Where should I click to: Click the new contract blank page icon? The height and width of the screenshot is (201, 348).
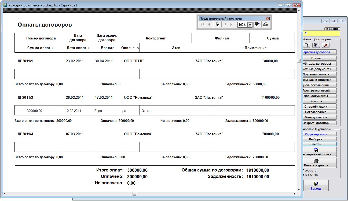tap(307, 45)
